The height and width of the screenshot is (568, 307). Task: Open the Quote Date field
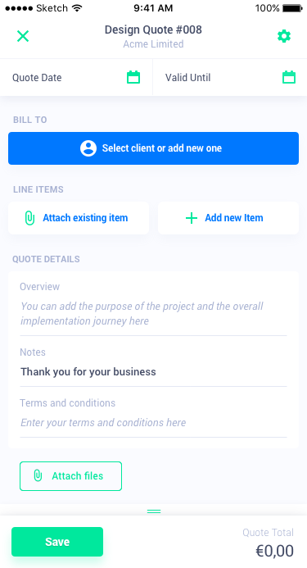76,78
